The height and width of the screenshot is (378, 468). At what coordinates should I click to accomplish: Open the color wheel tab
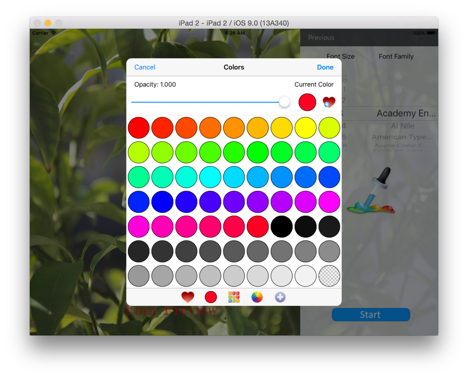click(x=257, y=297)
